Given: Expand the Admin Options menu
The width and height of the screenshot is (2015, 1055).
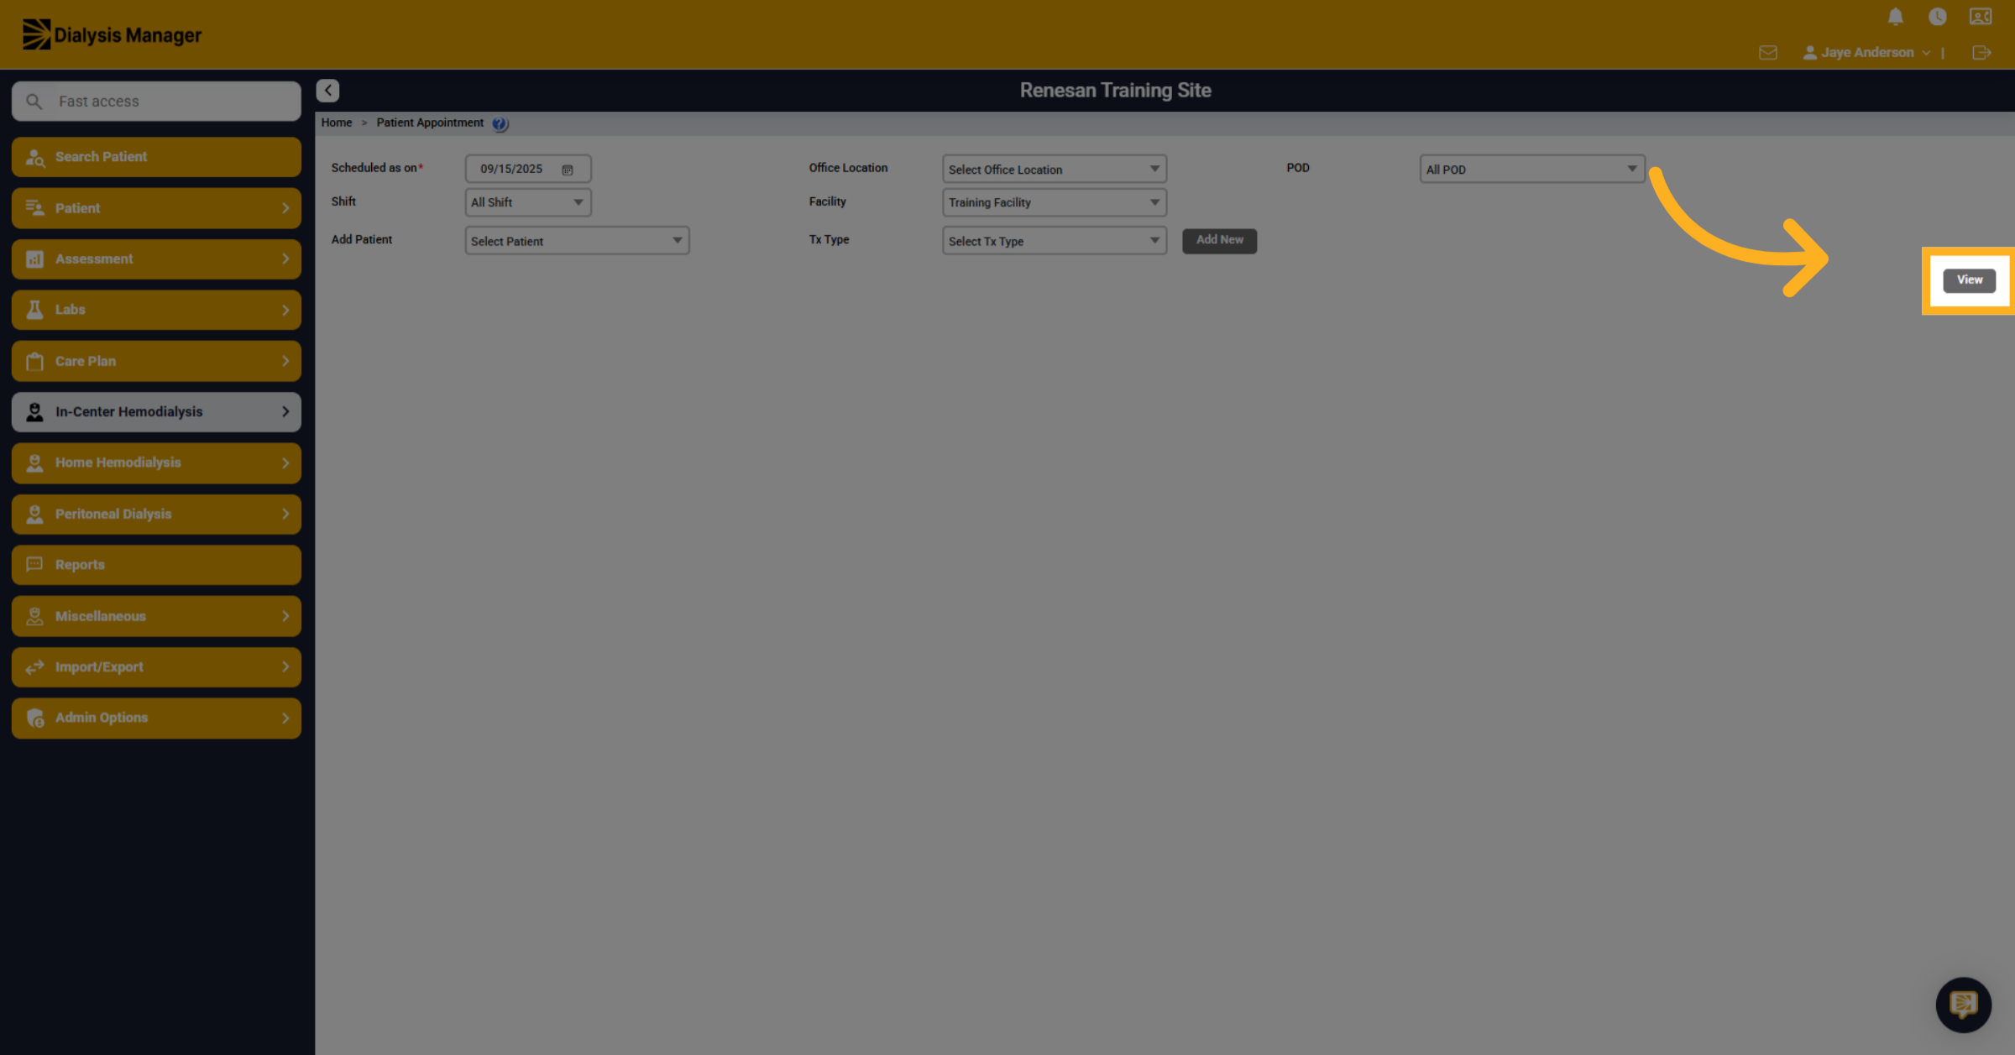Looking at the screenshot, I should point(156,718).
